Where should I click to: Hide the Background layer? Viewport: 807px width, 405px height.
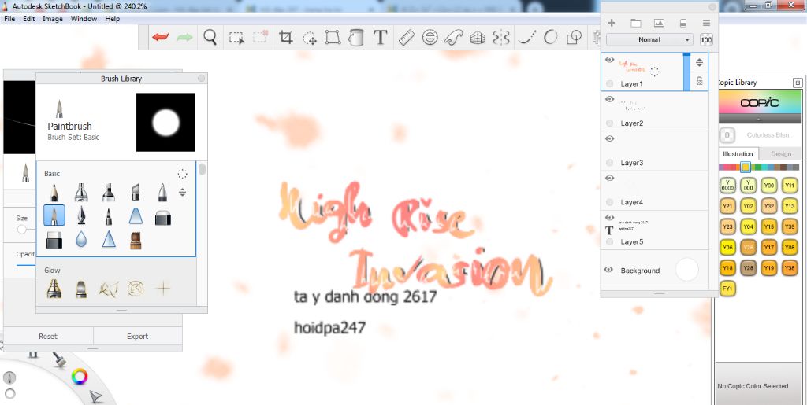pos(609,270)
